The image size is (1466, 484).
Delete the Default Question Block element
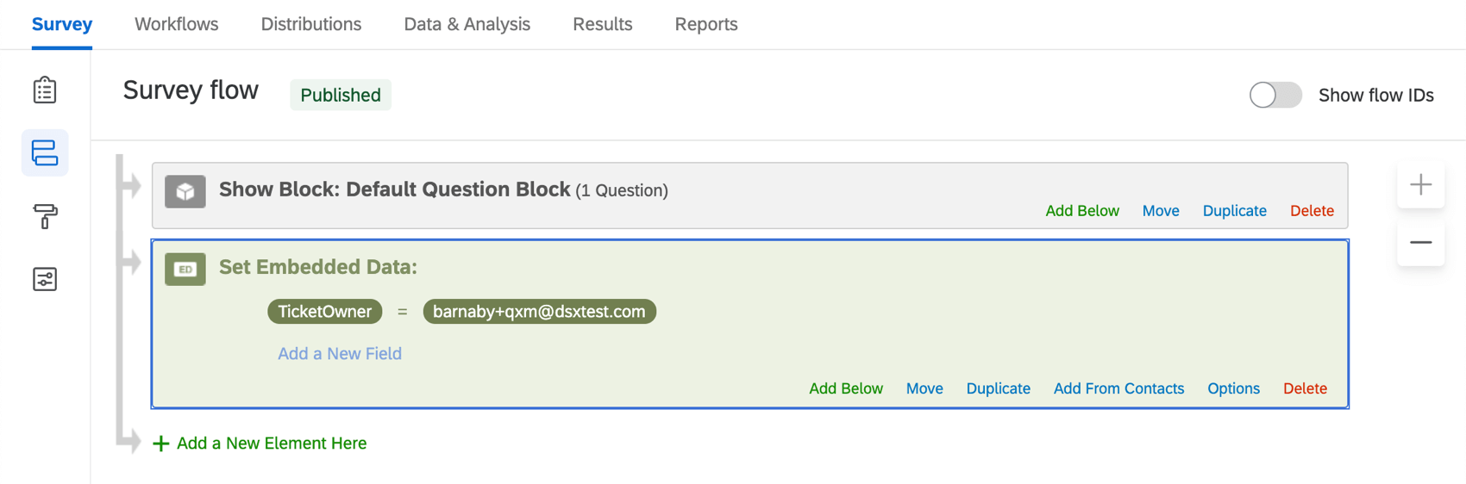click(x=1312, y=211)
